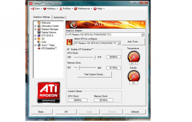Viewport: 192px width, 122px height.
Task: Click the Defaults button
Action: (135, 112)
